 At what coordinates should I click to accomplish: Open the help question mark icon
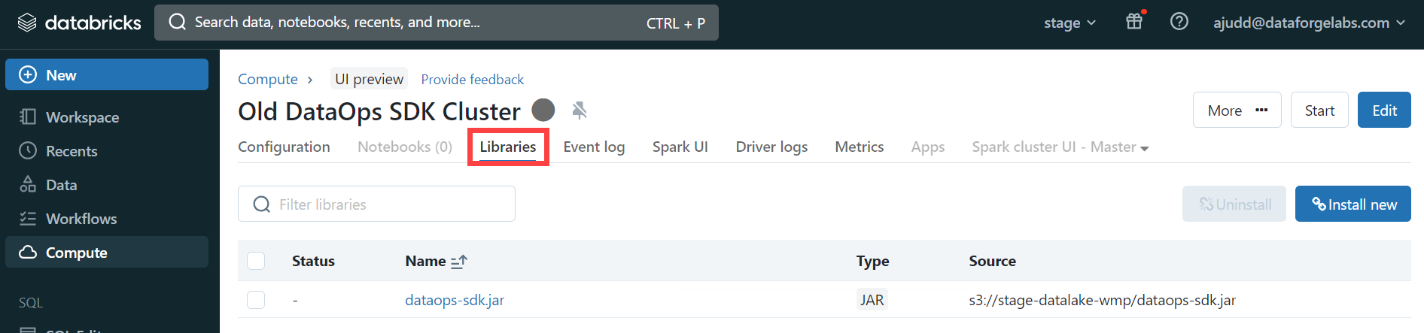(1179, 22)
